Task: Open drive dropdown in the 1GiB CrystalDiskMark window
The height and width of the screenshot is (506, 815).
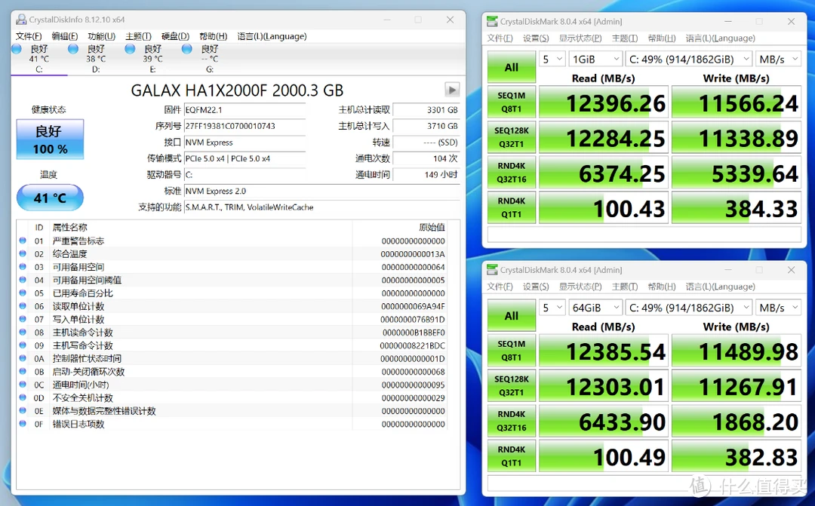Action: (x=689, y=60)
